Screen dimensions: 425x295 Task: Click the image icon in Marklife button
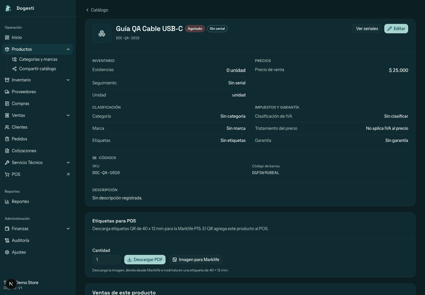(175, 260)
